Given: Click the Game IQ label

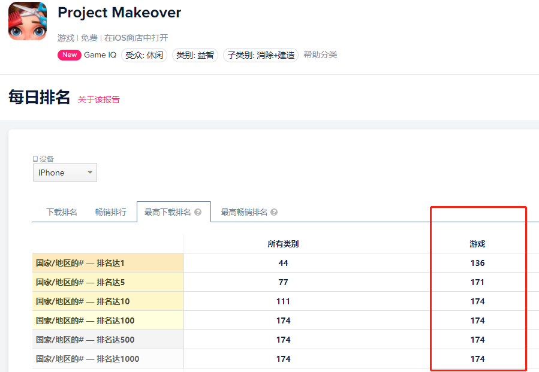Looking at the screenshot, I should [x=100, y=55].
